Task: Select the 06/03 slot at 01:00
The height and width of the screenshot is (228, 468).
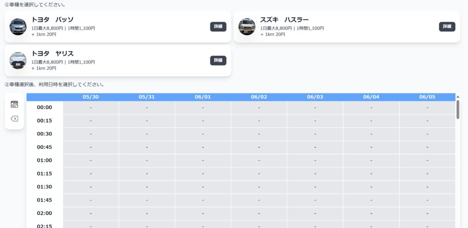Action: pyautogui.click(x=315, y=161)
